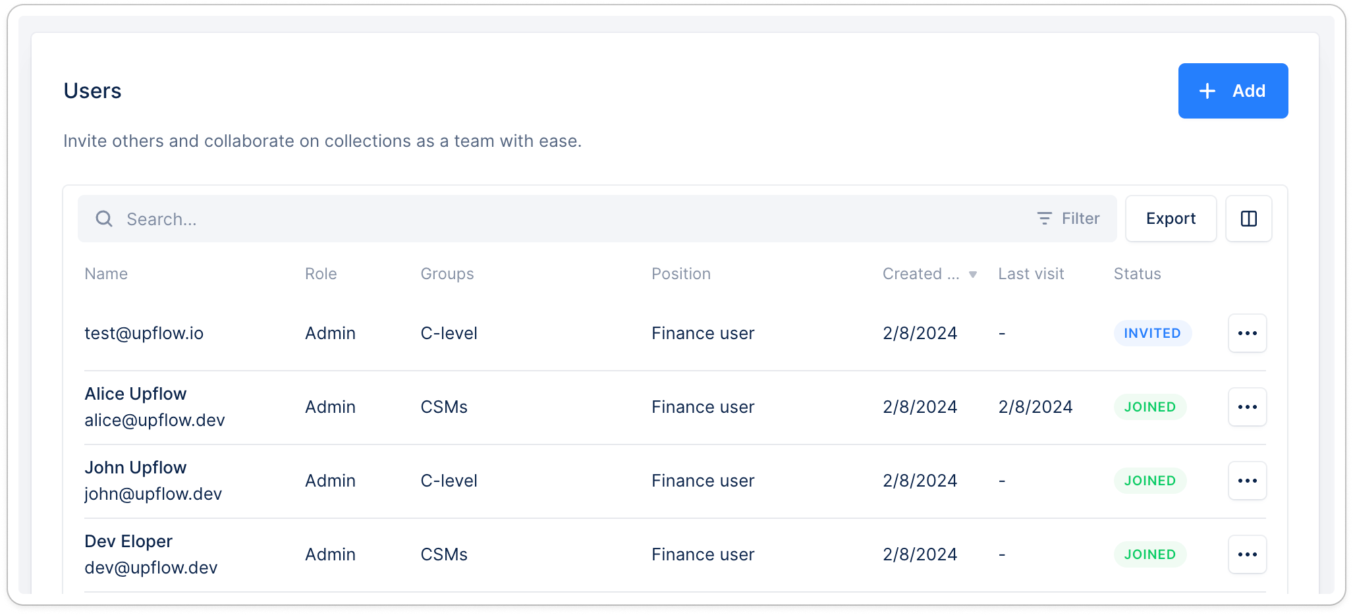Click the Add user button
Image resolution: width=1353 pixels, height=615 pixels.
pos(1232,91)
